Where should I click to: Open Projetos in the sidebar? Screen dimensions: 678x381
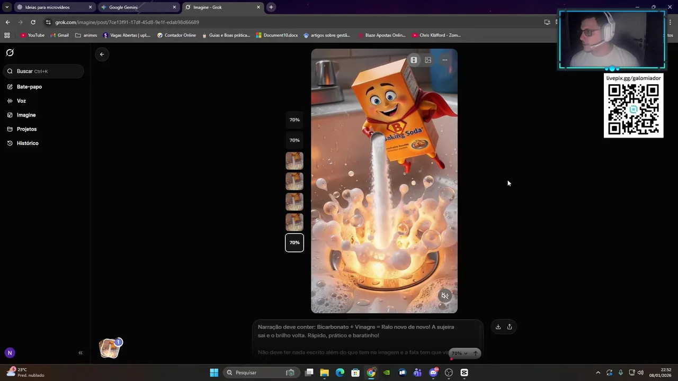click(x=26, y=129)
